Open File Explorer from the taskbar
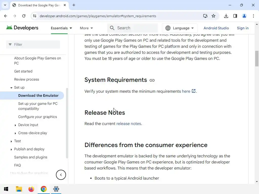The height and width of the screenshot is (194, 259). (x=19, y=189)
